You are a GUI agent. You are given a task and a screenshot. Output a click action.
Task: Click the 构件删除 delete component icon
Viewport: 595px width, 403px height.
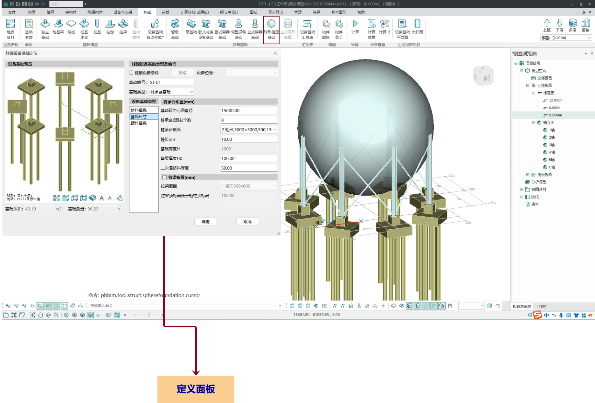[x=326, y=29]
